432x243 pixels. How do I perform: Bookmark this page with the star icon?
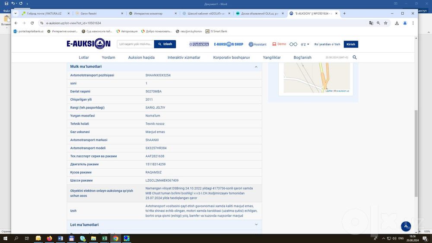(386, 23)
